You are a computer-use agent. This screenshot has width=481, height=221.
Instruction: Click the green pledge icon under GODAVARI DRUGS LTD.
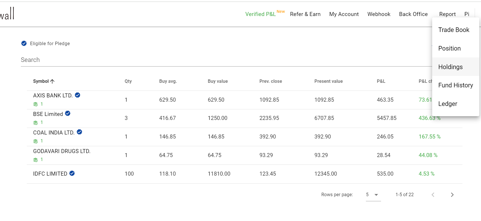tap(35, 159)
